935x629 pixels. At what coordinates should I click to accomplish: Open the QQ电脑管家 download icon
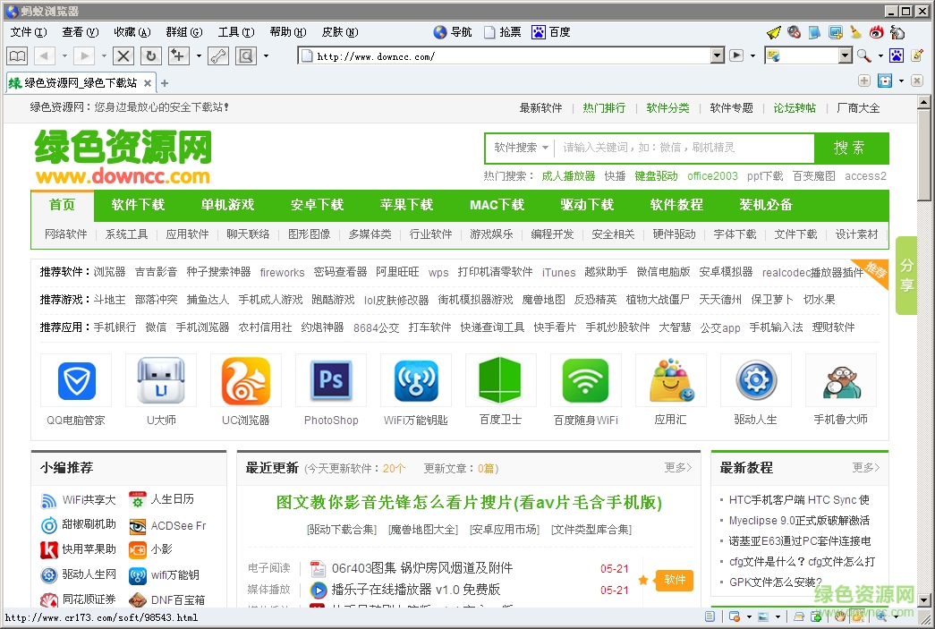pyautogui.click(x=76, y=379)
